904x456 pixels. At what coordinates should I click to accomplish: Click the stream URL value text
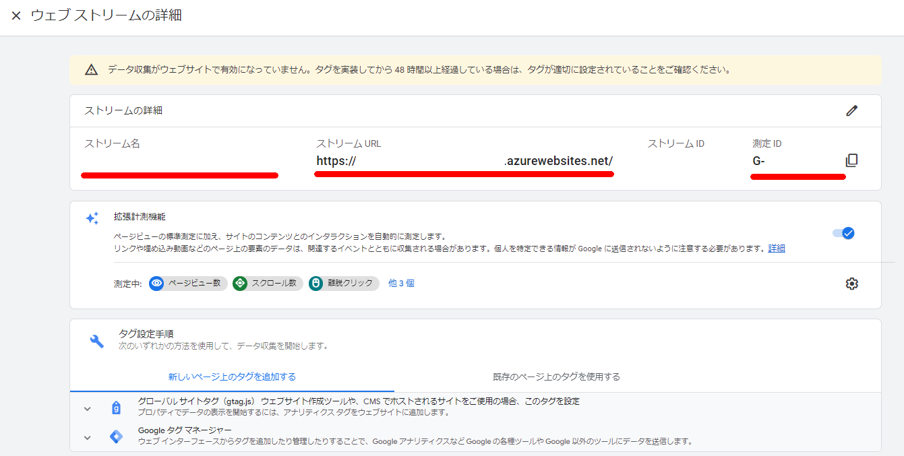[464, 162]
